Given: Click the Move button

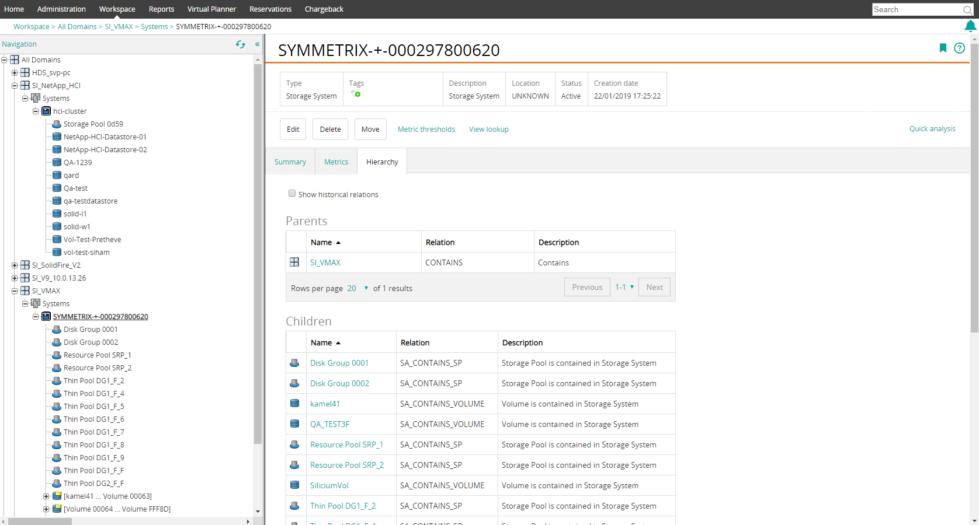Looking at the screenshot, I should pyautogui.click(x=370, y=129).
